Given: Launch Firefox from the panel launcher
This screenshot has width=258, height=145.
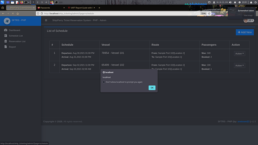Looking at the screenshot, I should pyautogui.click(x=21, y=2).
